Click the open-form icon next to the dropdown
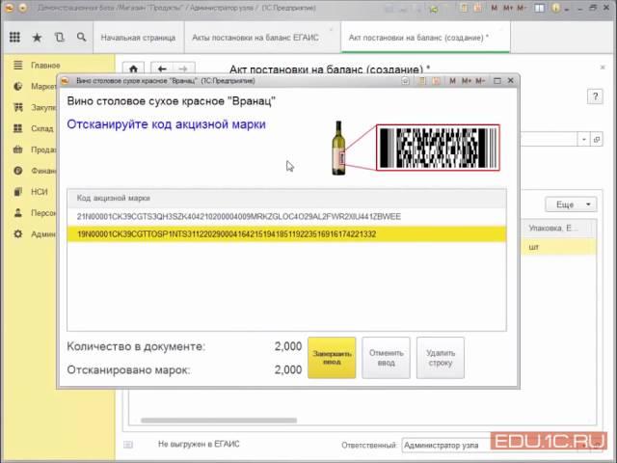617x463 pixels. point(597,139)
